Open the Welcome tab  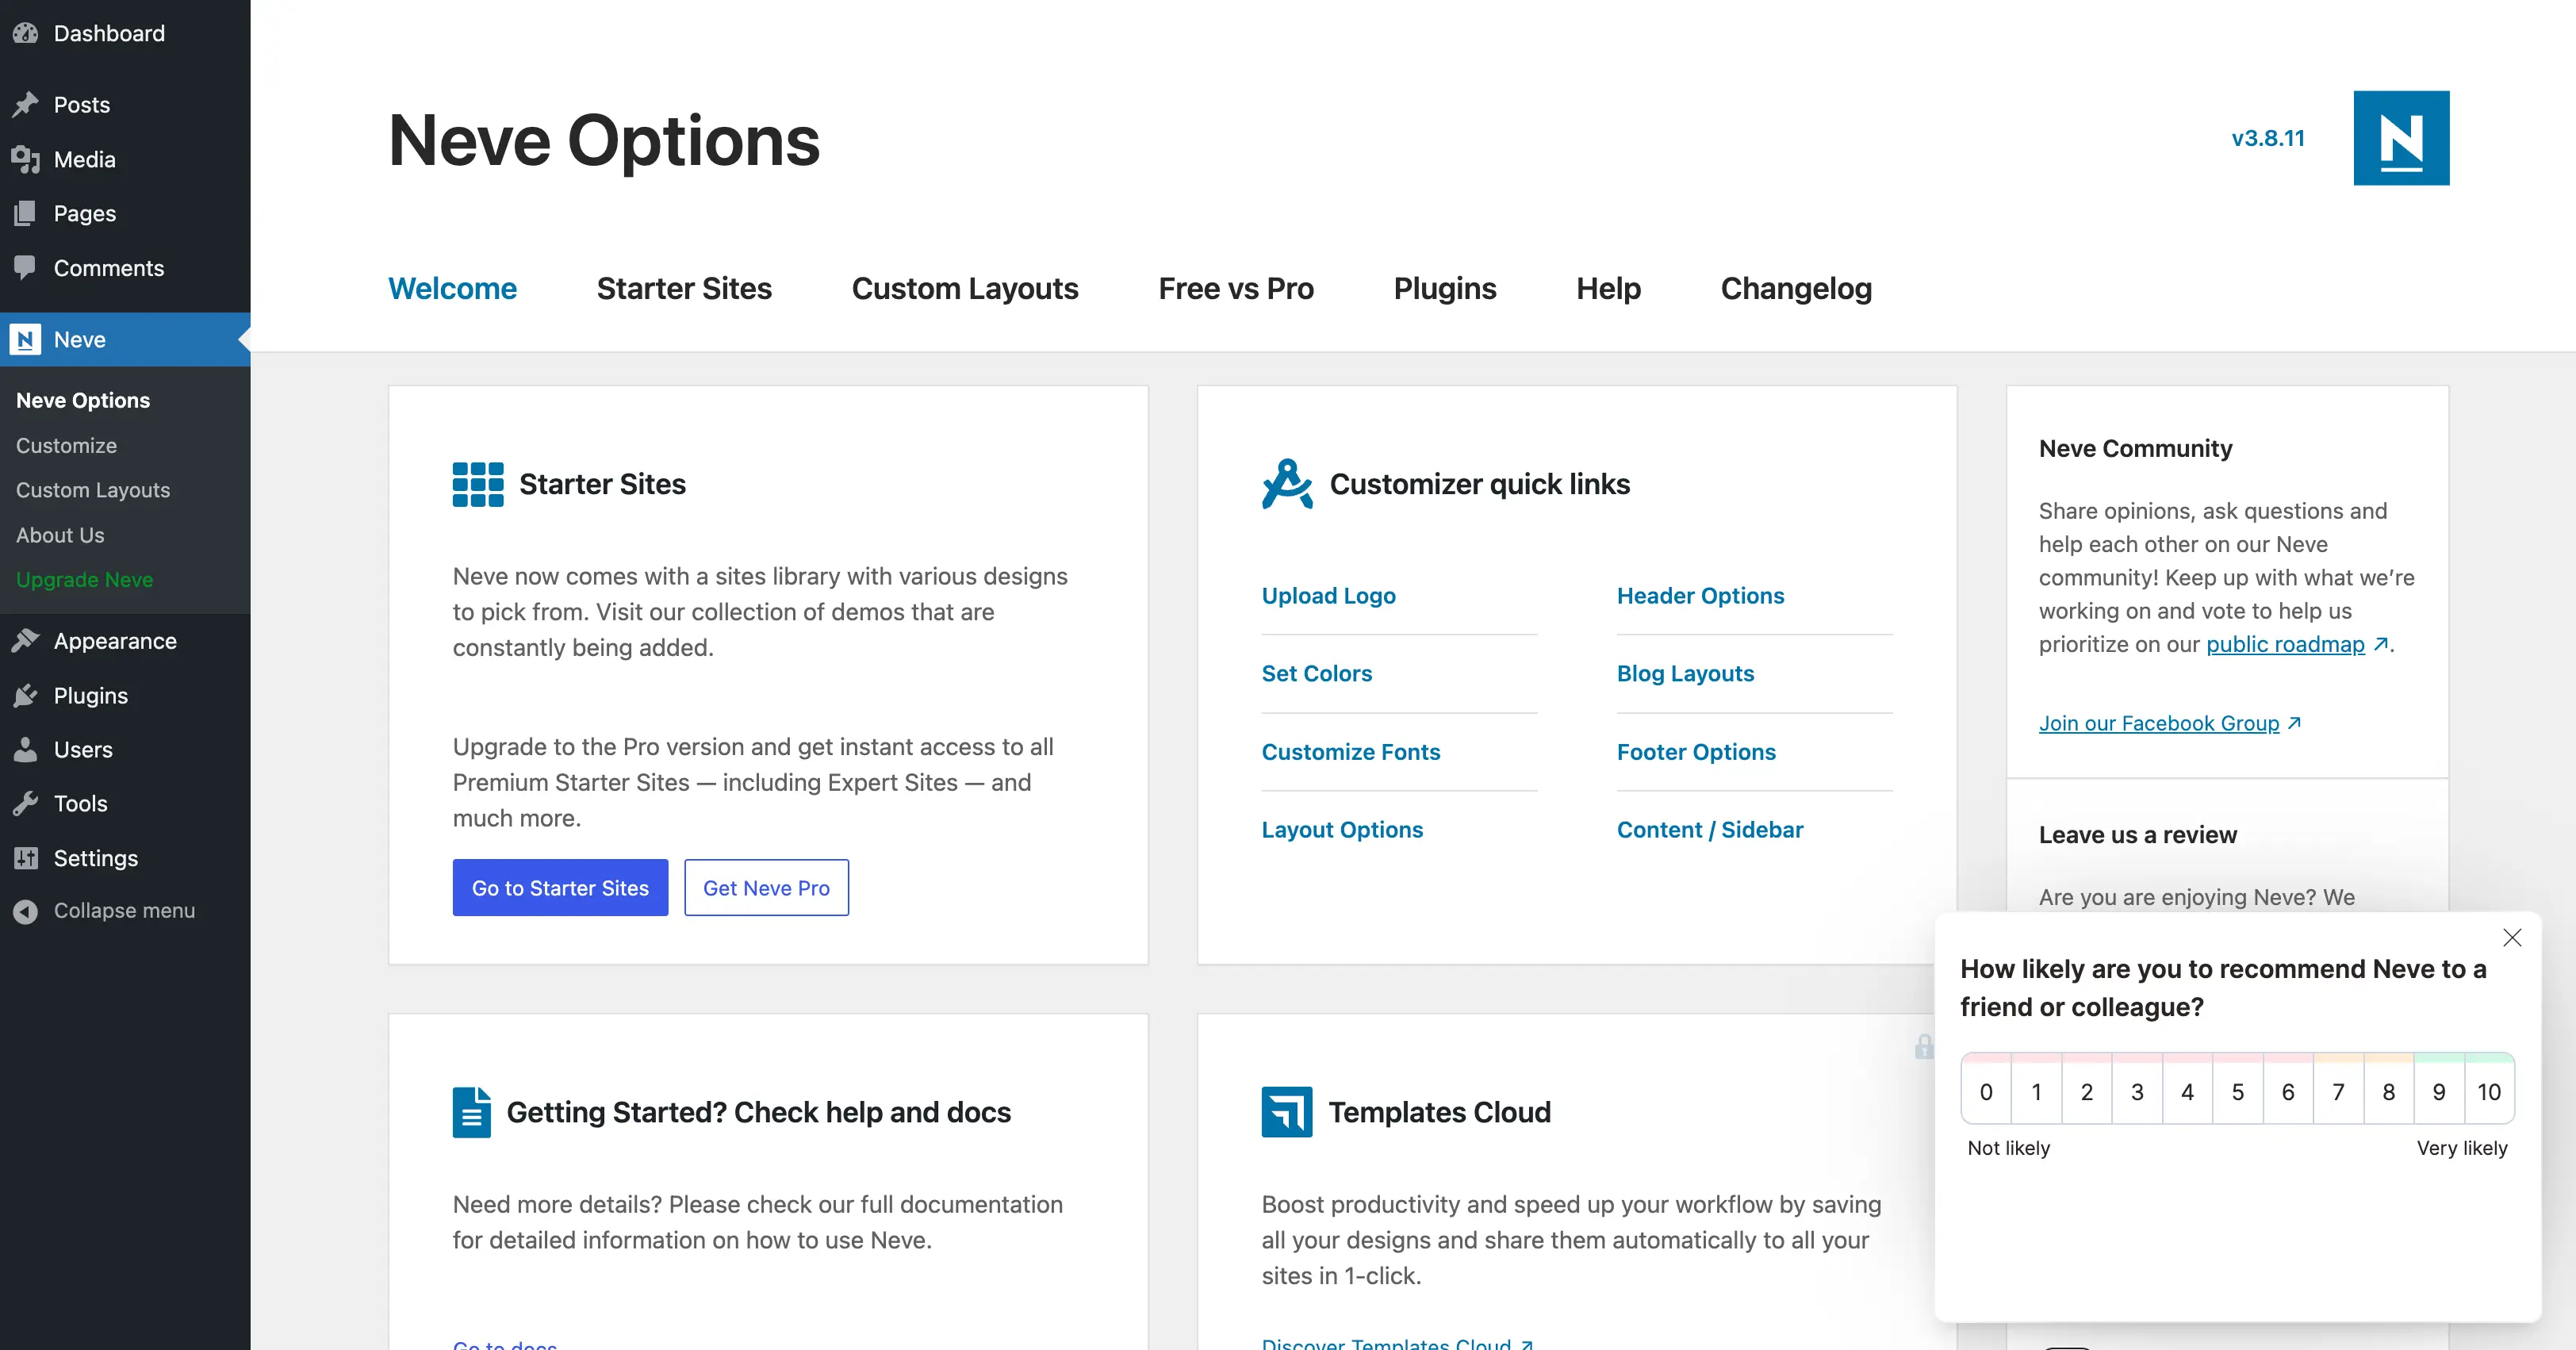(452, 288)
